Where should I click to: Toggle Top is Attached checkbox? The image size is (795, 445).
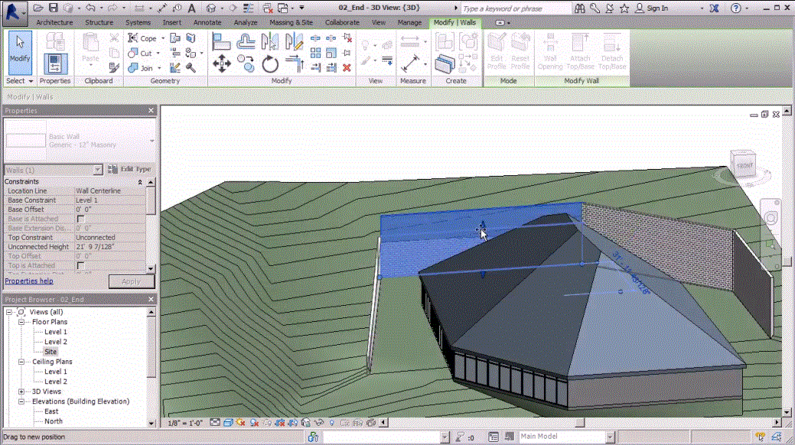coord(80,265)
